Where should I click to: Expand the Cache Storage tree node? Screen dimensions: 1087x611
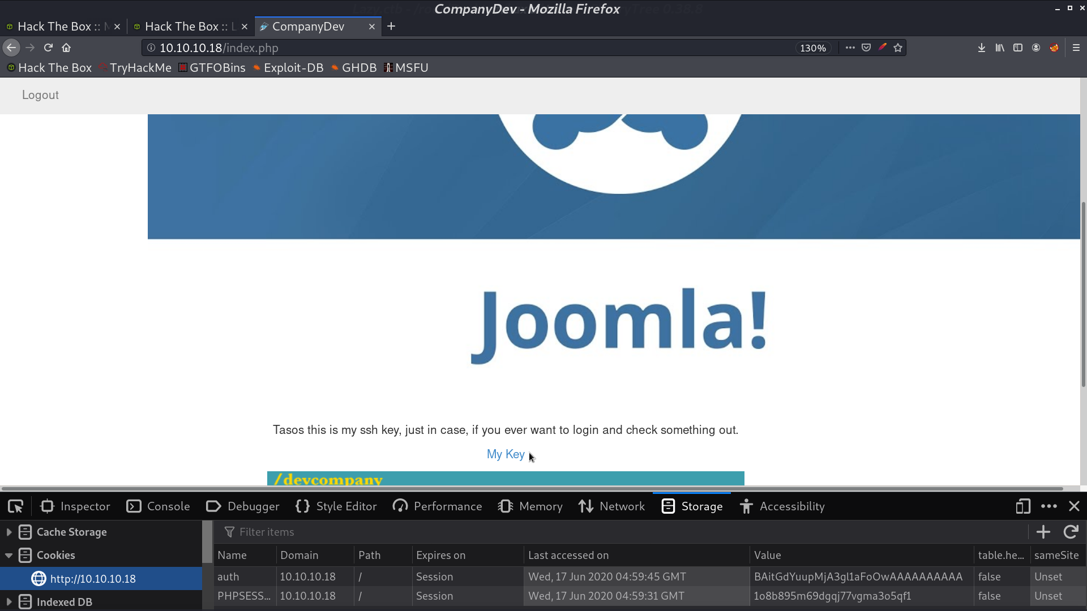pyautogui.click(x=9, y=532)
